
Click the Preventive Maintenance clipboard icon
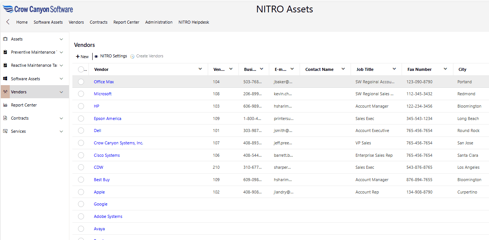tap(5, 52)
